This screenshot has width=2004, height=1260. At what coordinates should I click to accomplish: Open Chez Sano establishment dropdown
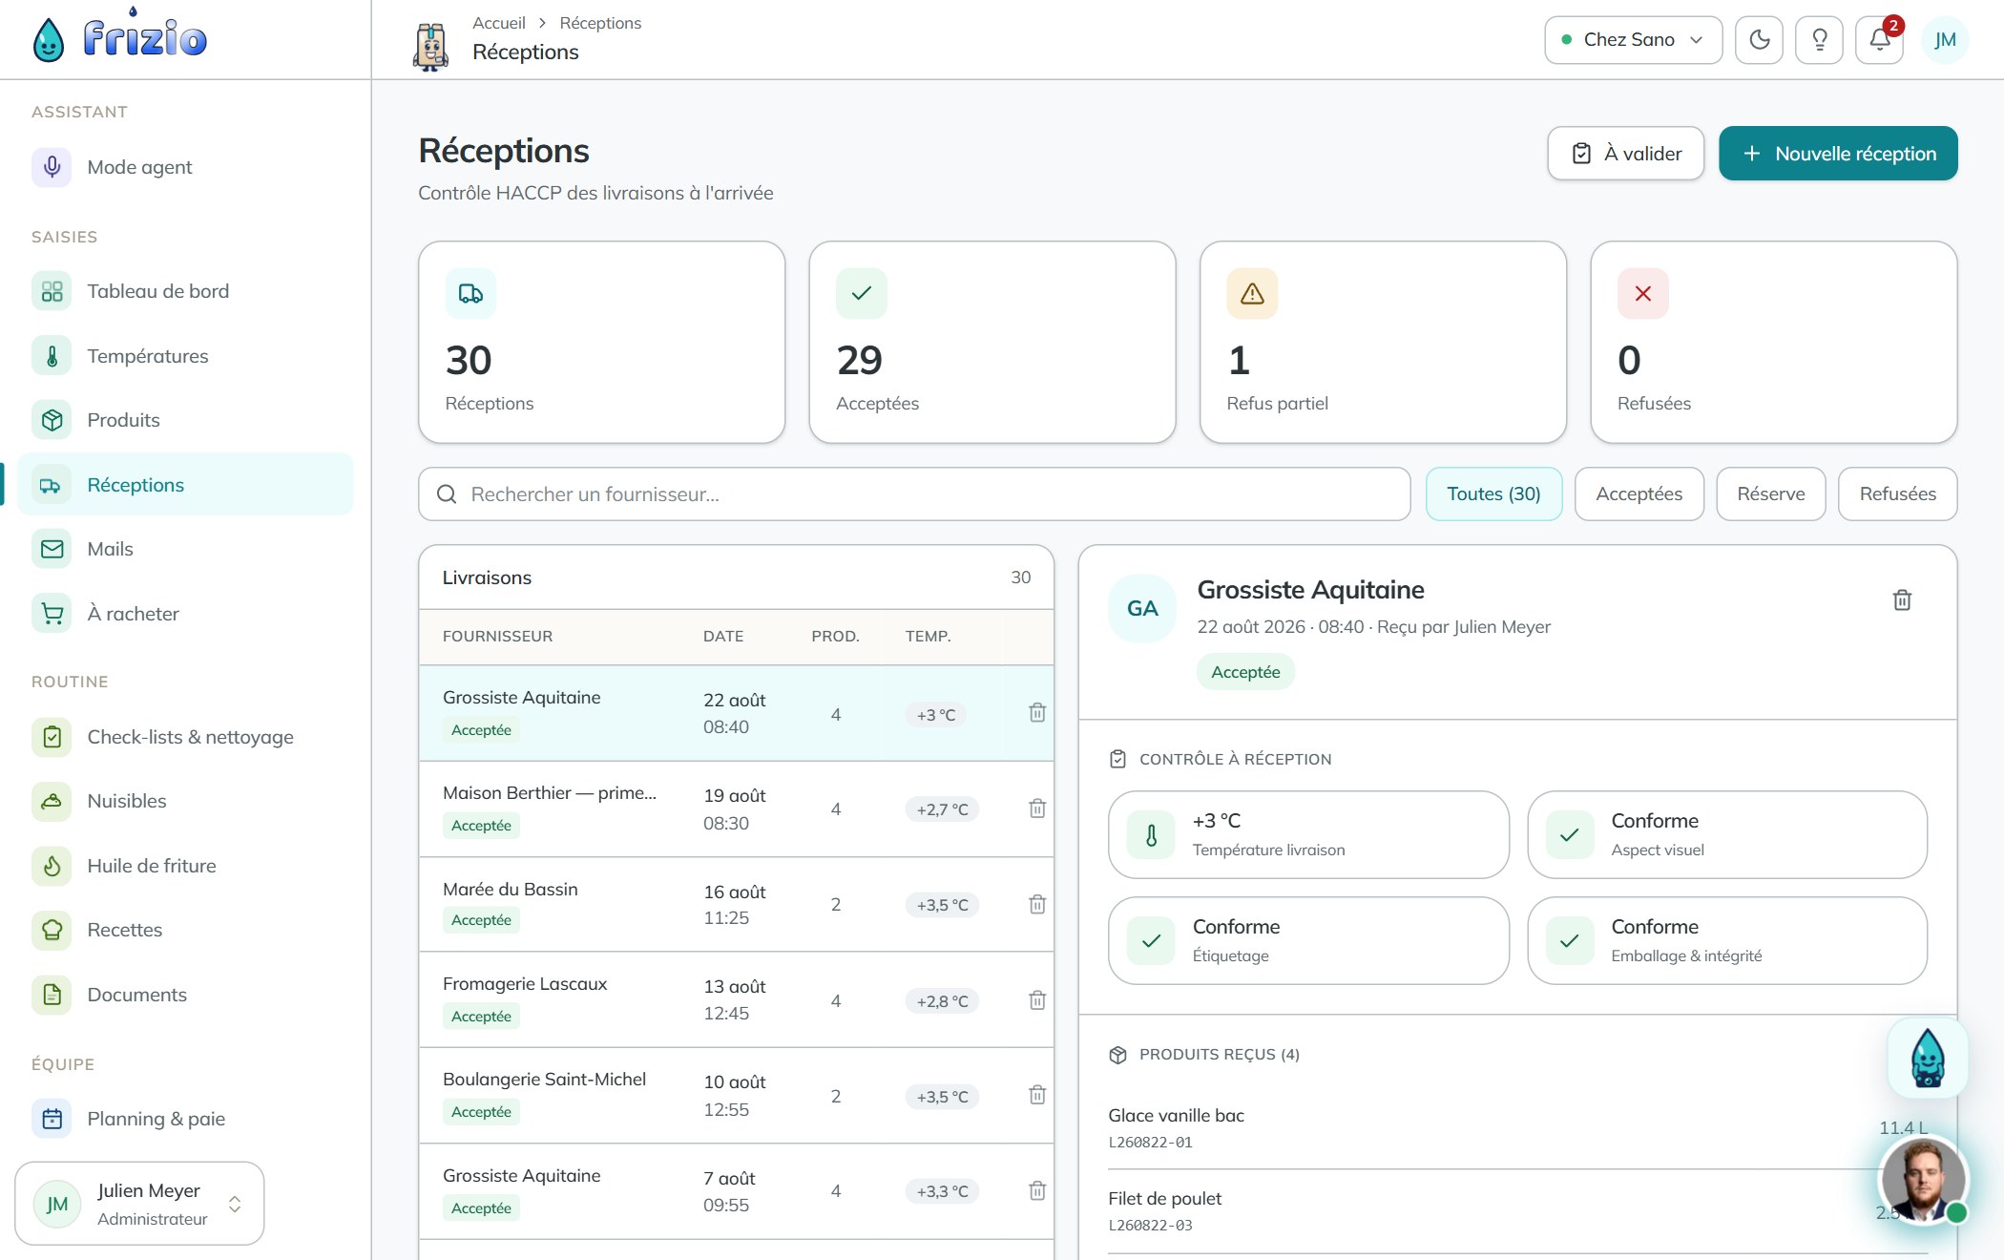[x=1633, y=40]
